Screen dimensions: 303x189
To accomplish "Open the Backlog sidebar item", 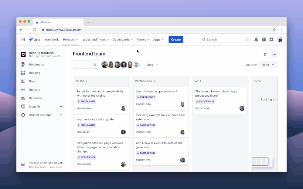I will tap(35, 73).
